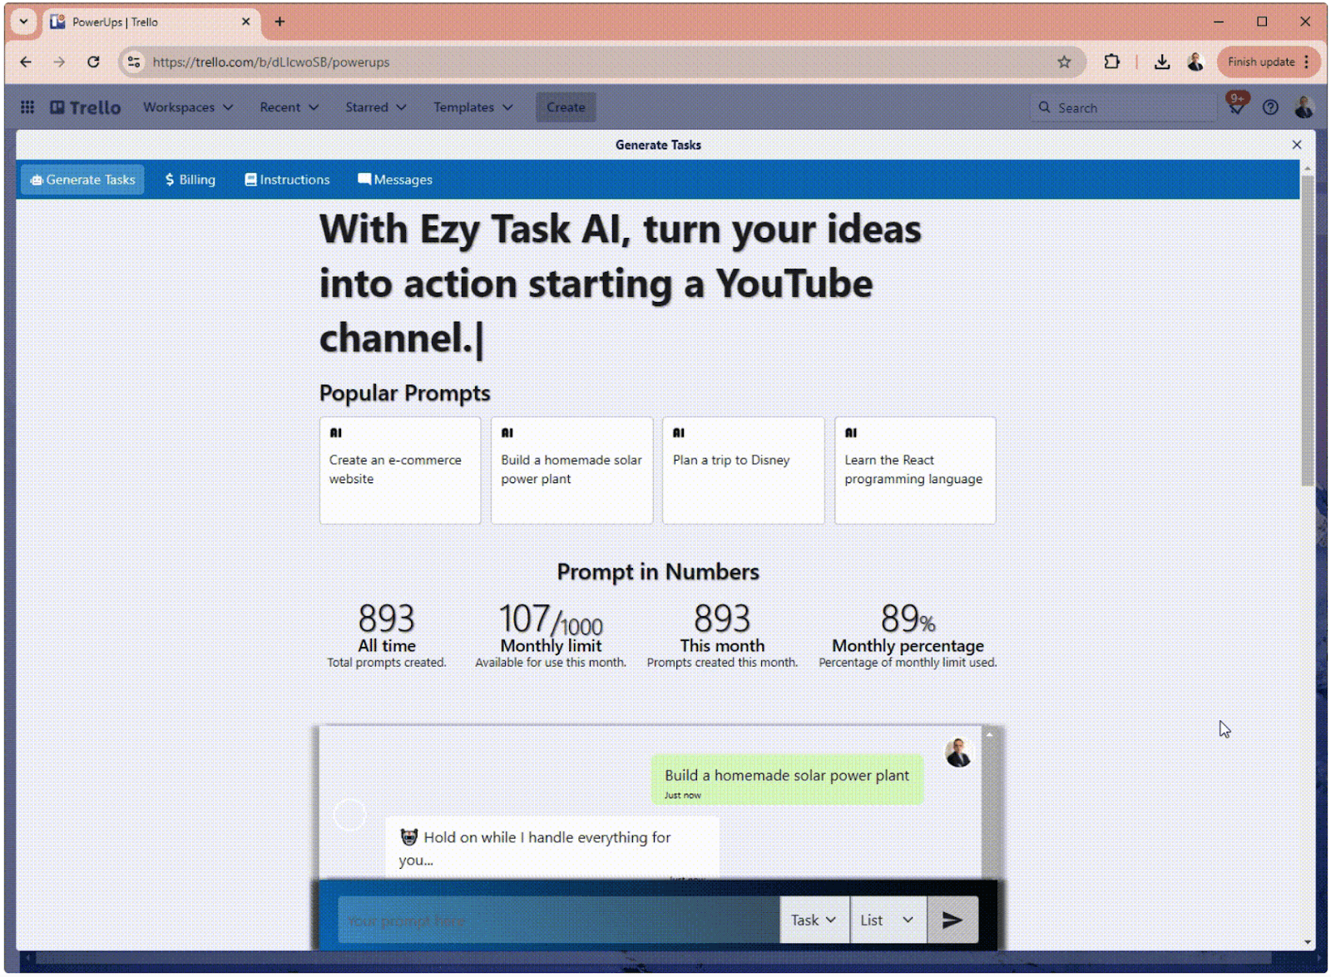Switch to the Instructions tab
Screen dimensions: 1331x977
click(287, 180)
